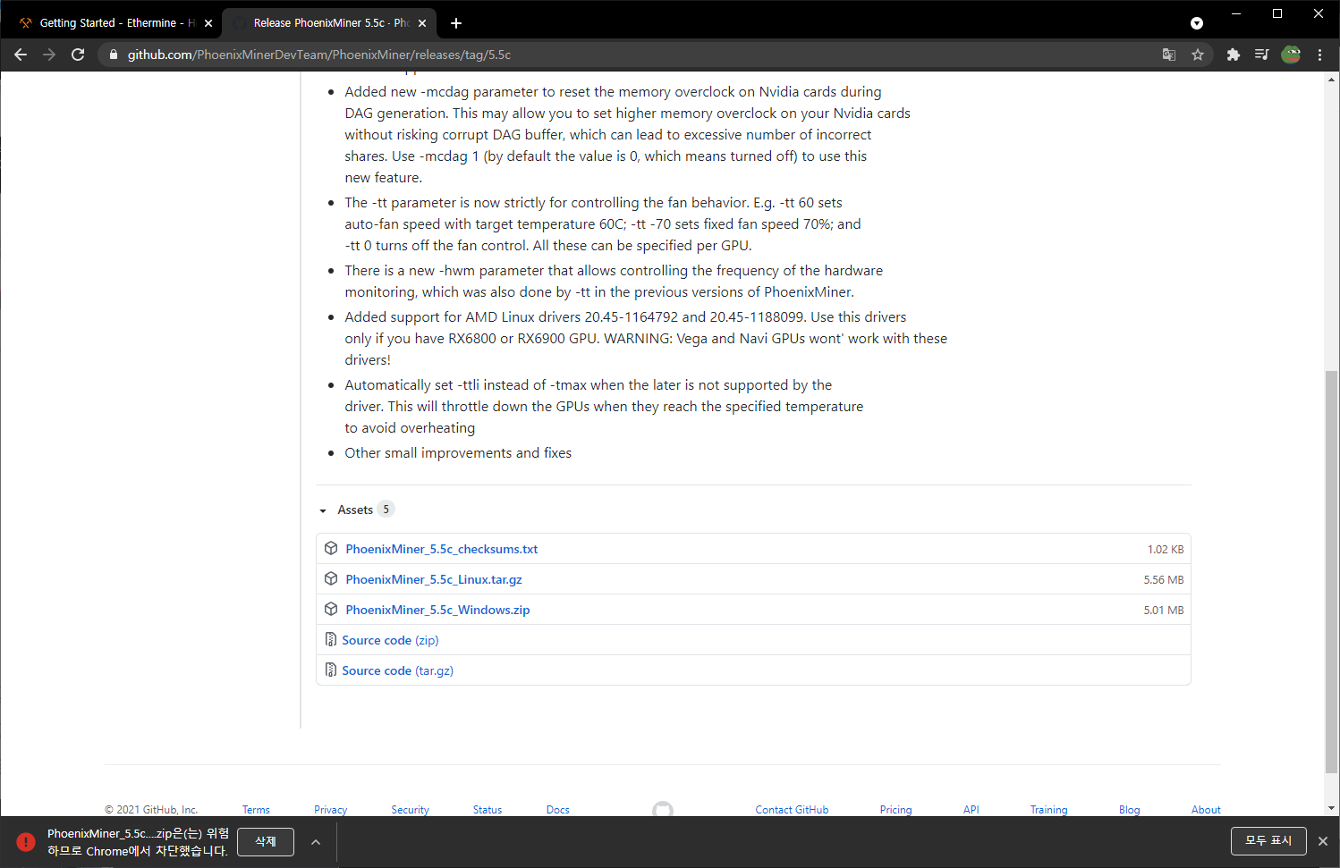The image size is (1340, 868).
Task: Click the 1.02 KB size of checksums.txt
Action: pos(1165,550)
